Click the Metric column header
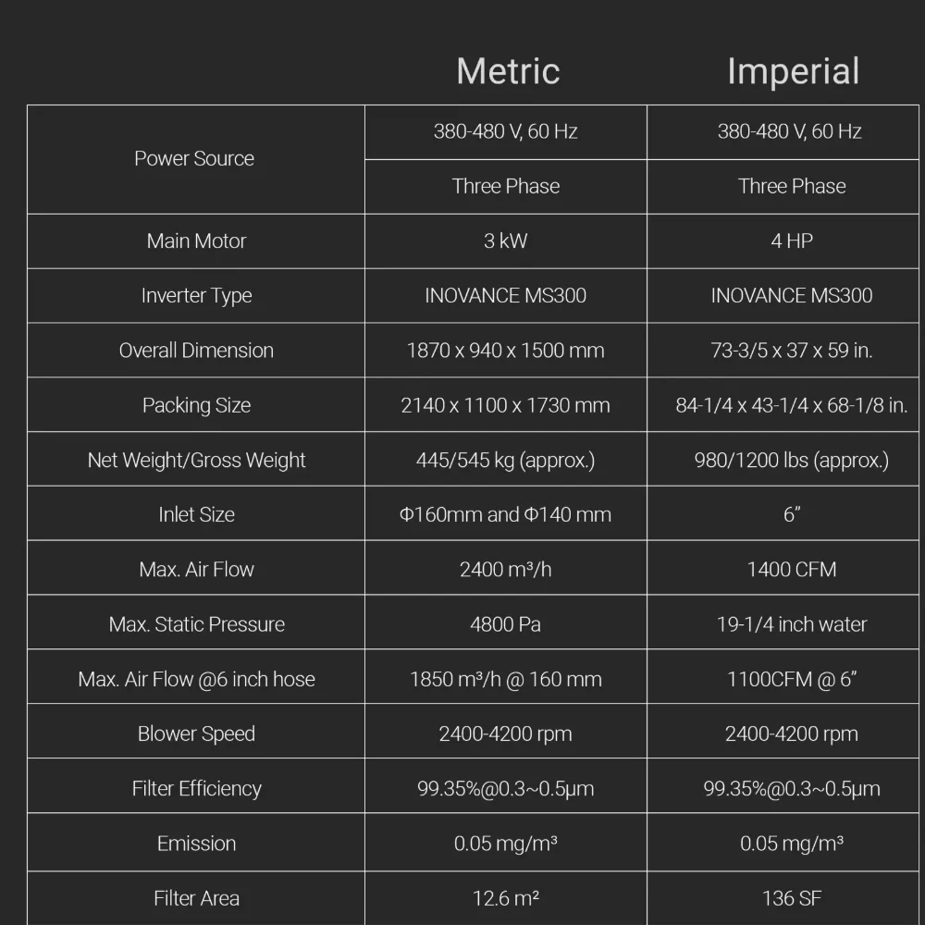This screenshot has width=925, height=925. (508, 71)
